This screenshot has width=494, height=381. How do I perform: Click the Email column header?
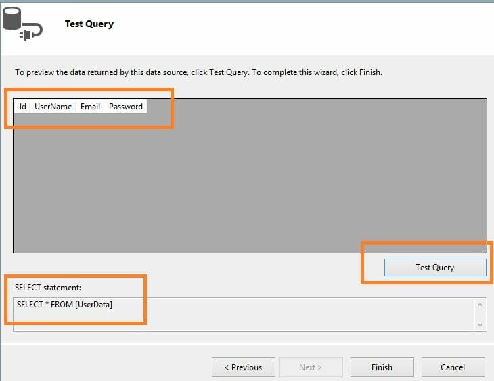(90, 107)
